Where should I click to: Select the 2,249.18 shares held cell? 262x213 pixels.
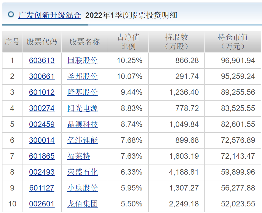click(176, 204)
